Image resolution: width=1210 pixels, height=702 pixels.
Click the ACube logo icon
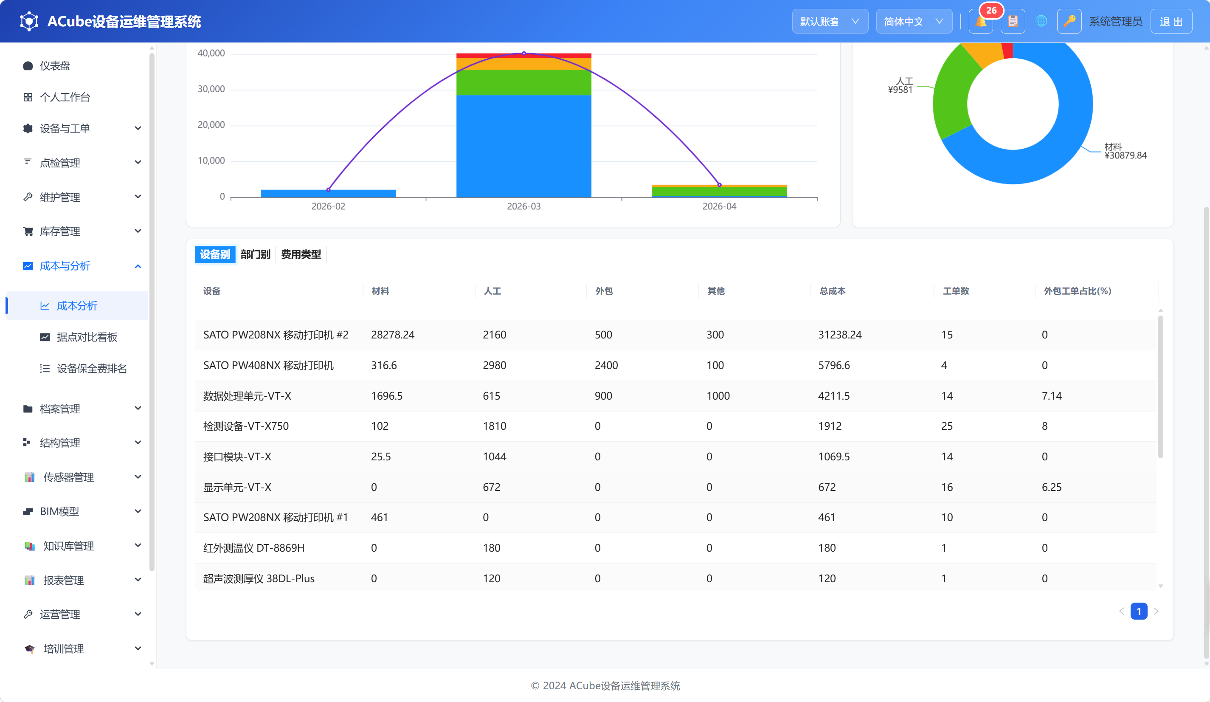coord(29,22)
